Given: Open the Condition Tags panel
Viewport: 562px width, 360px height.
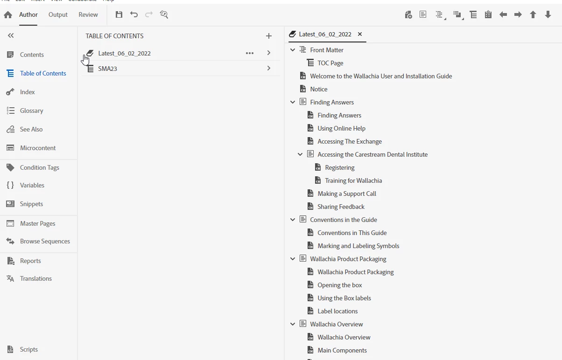Looking at the screenshot, I should pos(39,167).
